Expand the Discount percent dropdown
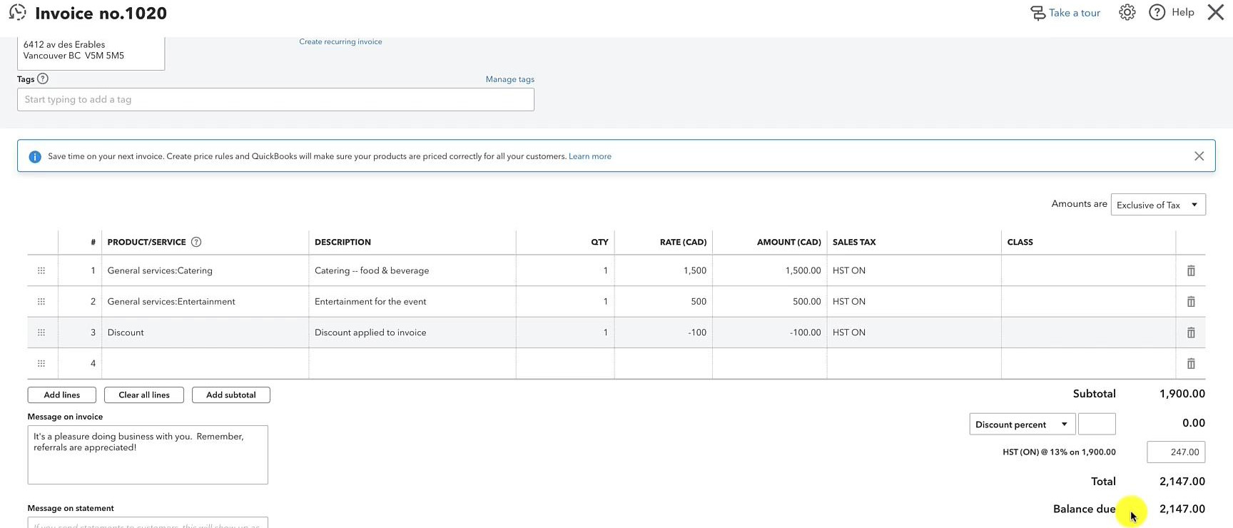Viewport: 1233px width, 528px height. (1022, 425)
